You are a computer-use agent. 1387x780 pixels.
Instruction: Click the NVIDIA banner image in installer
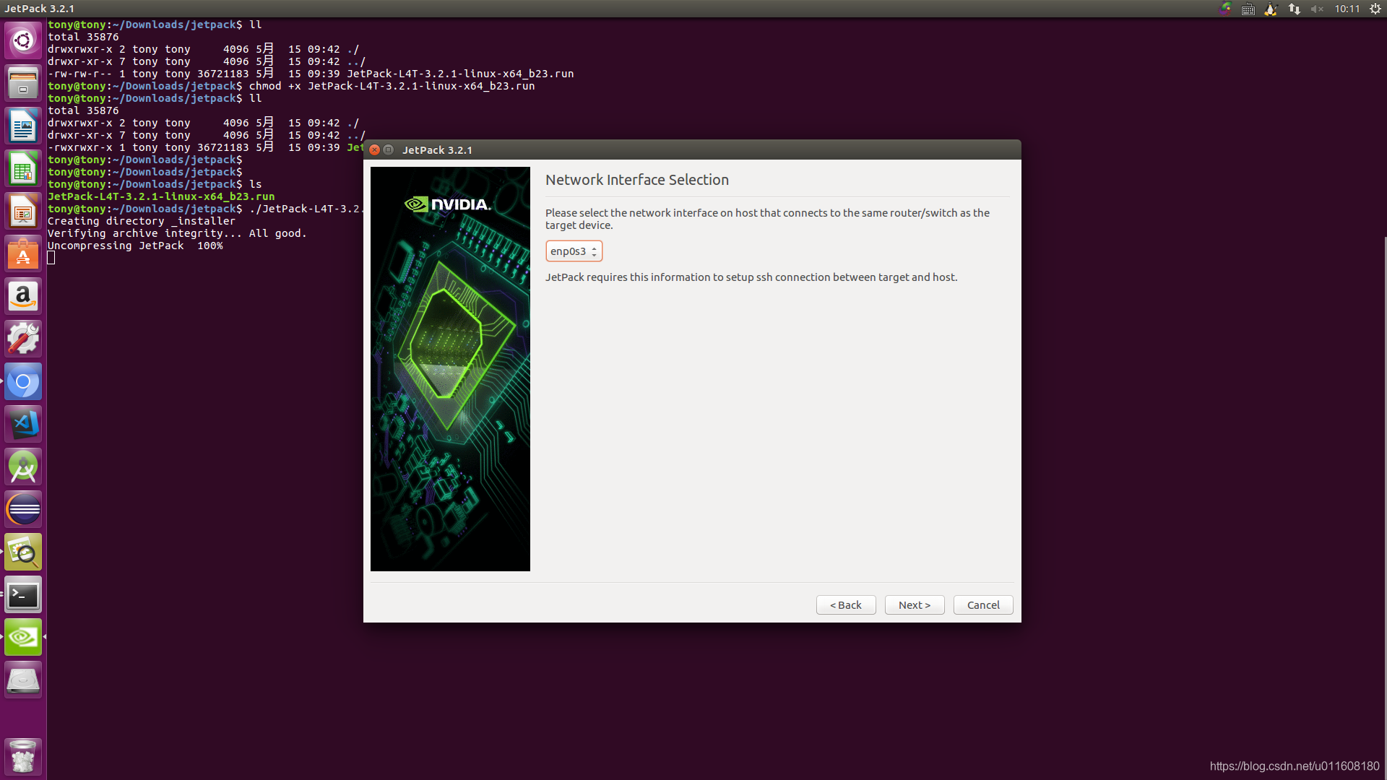coord(450,369)
